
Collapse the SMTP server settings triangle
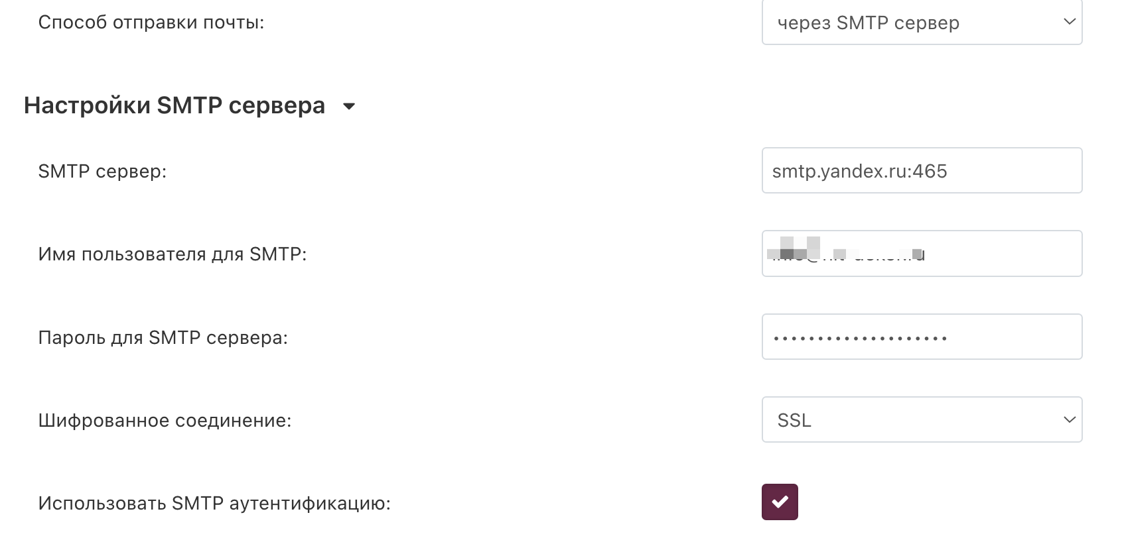(x=349, y=106)
